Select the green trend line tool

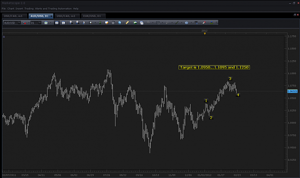(x=177, y=22)
